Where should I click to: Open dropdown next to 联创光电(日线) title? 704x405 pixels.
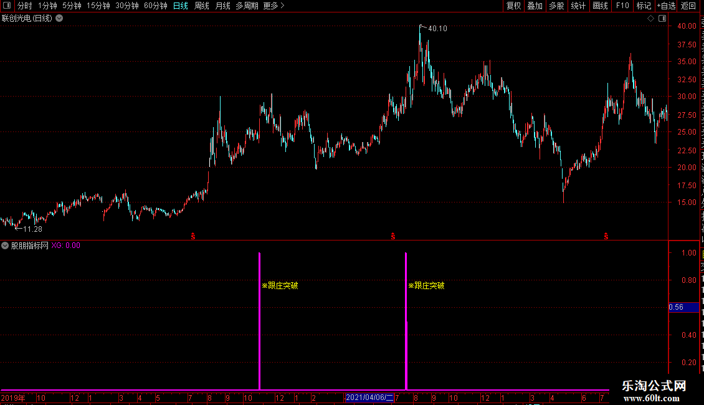pos(59,19)
